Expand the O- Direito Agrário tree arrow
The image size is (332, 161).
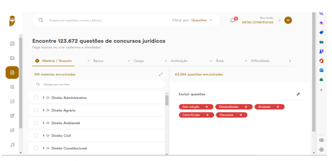43,110
